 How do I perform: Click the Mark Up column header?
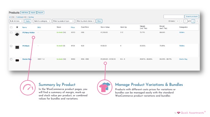coord(123,27)
